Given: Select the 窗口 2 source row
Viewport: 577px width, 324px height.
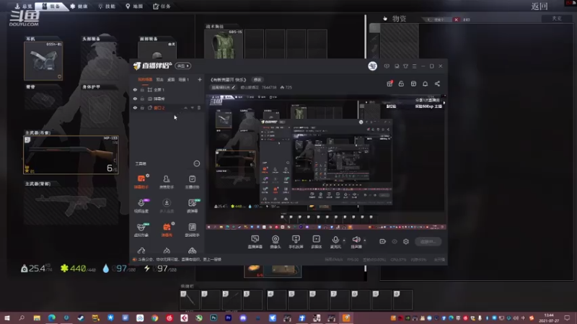Looking at the screenshot, I should (x=167, y=108).
